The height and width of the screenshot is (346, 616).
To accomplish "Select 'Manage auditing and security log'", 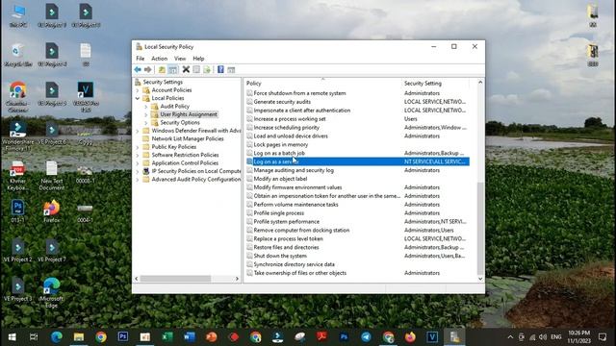I will [357, 171].
